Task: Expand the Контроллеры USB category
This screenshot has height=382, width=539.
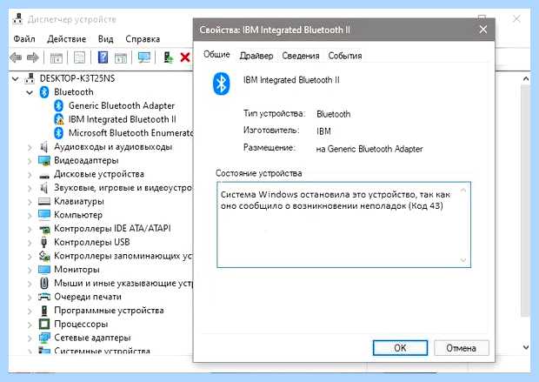Action: pyautogui.click(x=30, y=243)
